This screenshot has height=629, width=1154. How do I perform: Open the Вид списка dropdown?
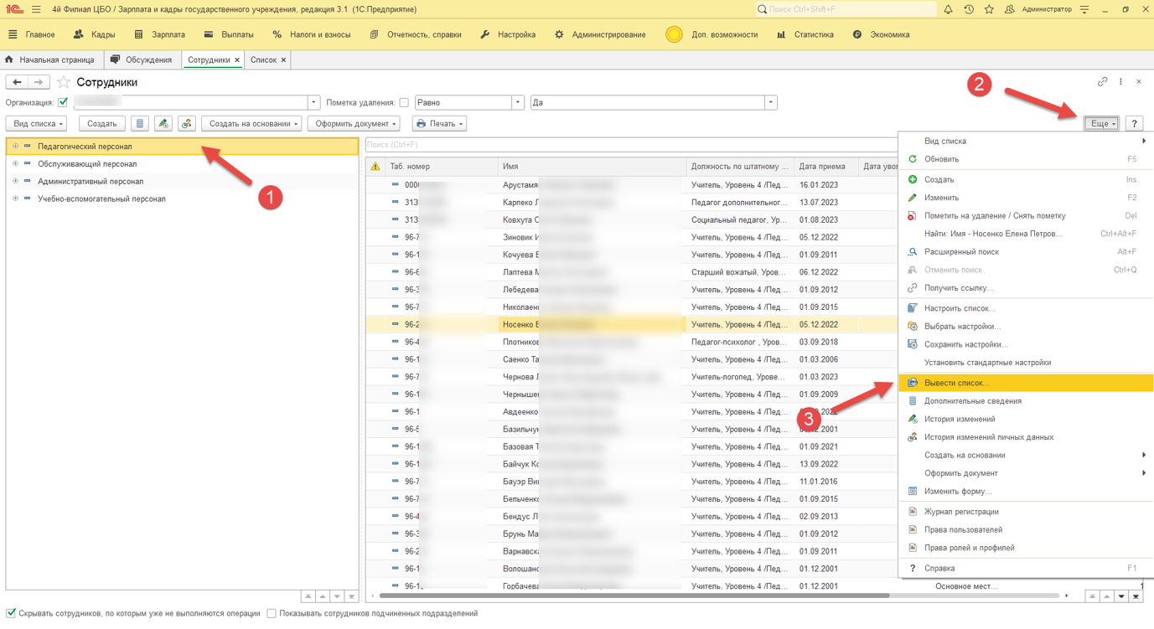pyautogui.click(x=37, y=124)
